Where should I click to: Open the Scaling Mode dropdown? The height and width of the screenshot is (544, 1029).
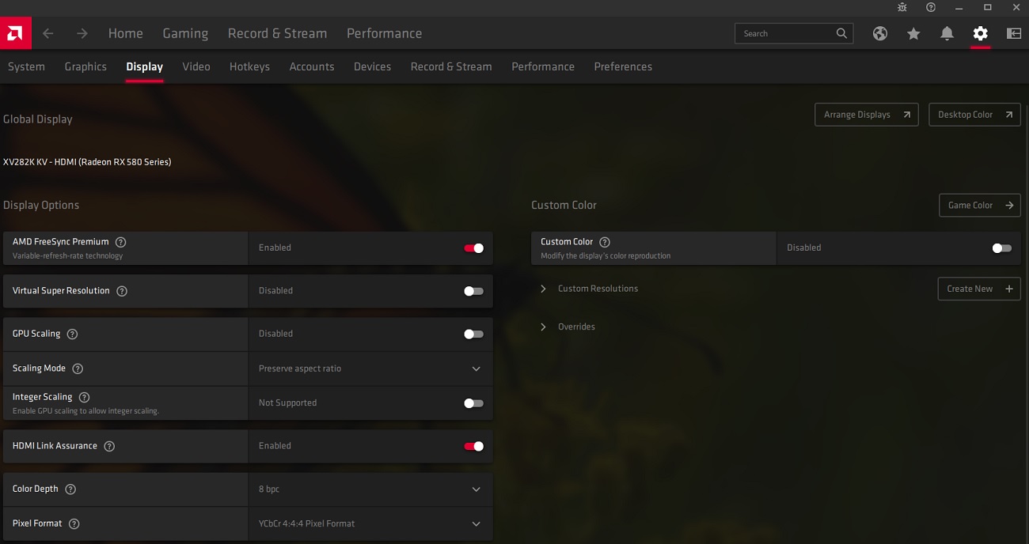tap(370, 368)
